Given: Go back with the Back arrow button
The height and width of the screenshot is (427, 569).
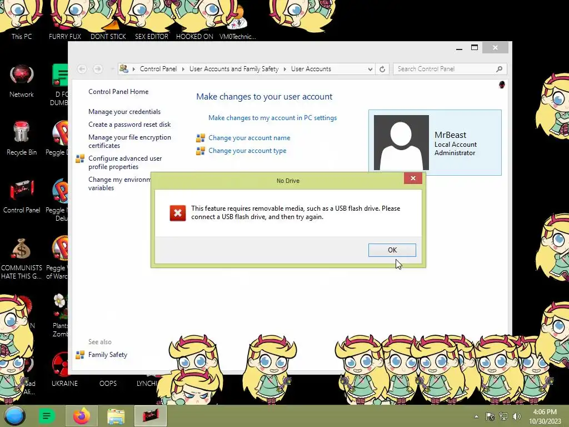Looking at the screenshot, I should click(x=82, y=69).
